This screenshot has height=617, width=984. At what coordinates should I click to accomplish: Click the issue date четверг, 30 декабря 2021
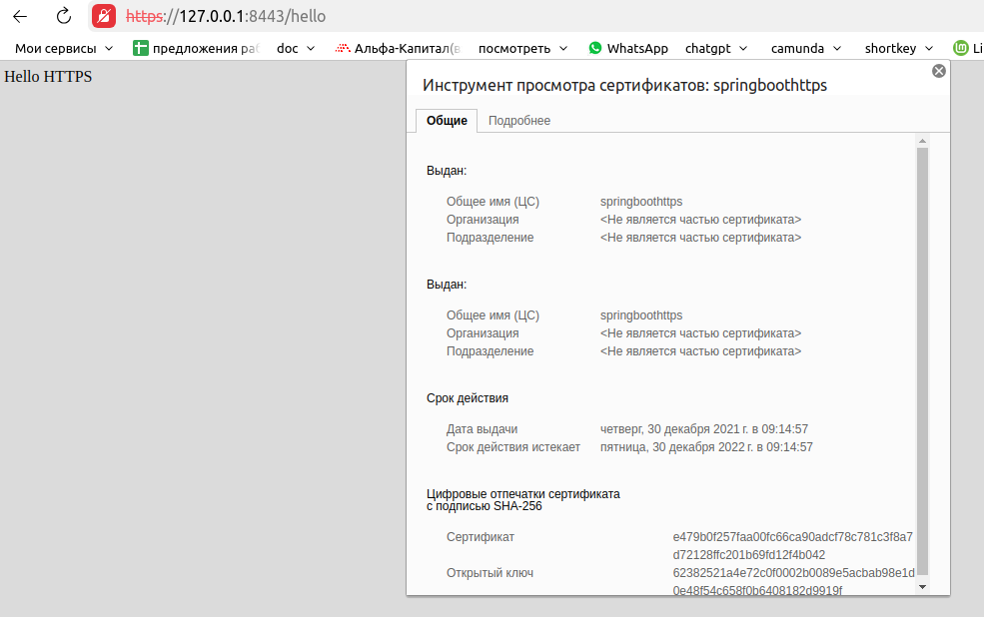point(704,429)
